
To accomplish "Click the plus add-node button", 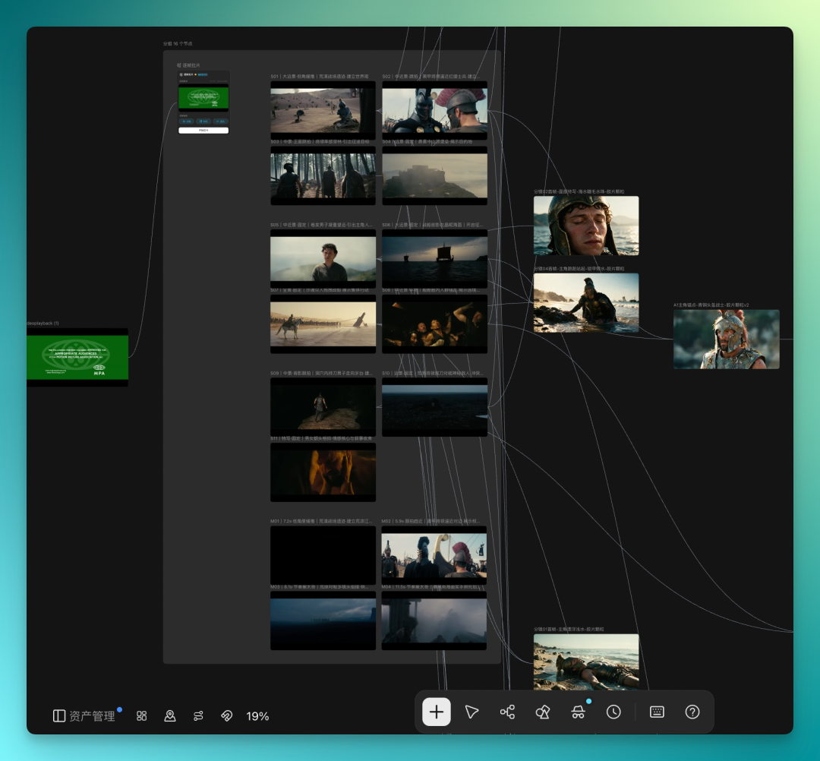I will click(x=436, y=712).
